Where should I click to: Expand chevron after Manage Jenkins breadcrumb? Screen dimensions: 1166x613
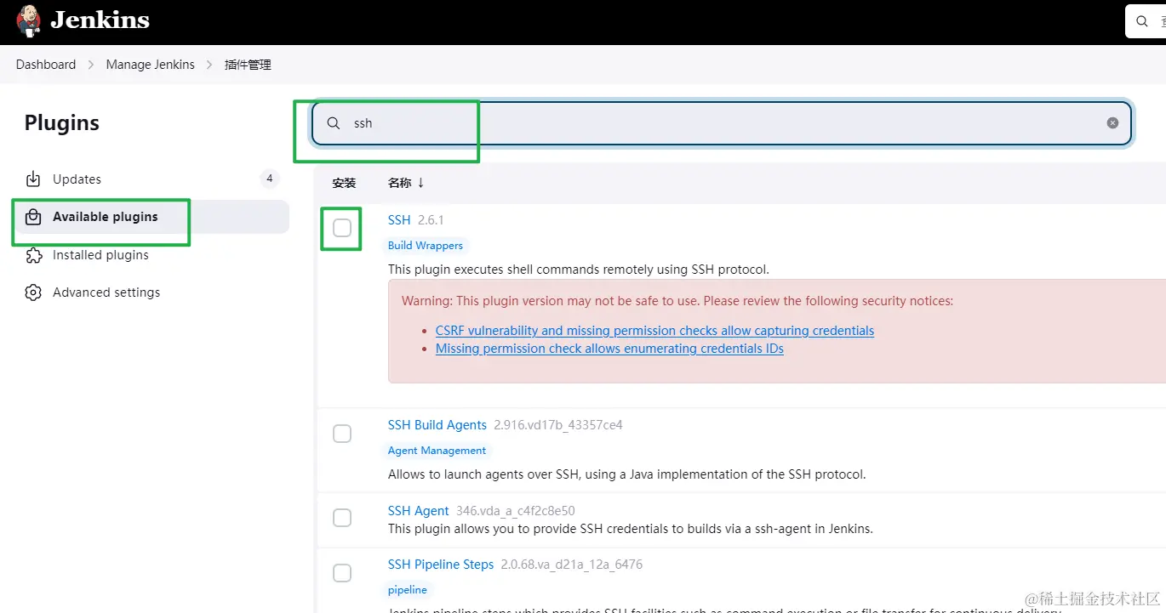[209, 65]
